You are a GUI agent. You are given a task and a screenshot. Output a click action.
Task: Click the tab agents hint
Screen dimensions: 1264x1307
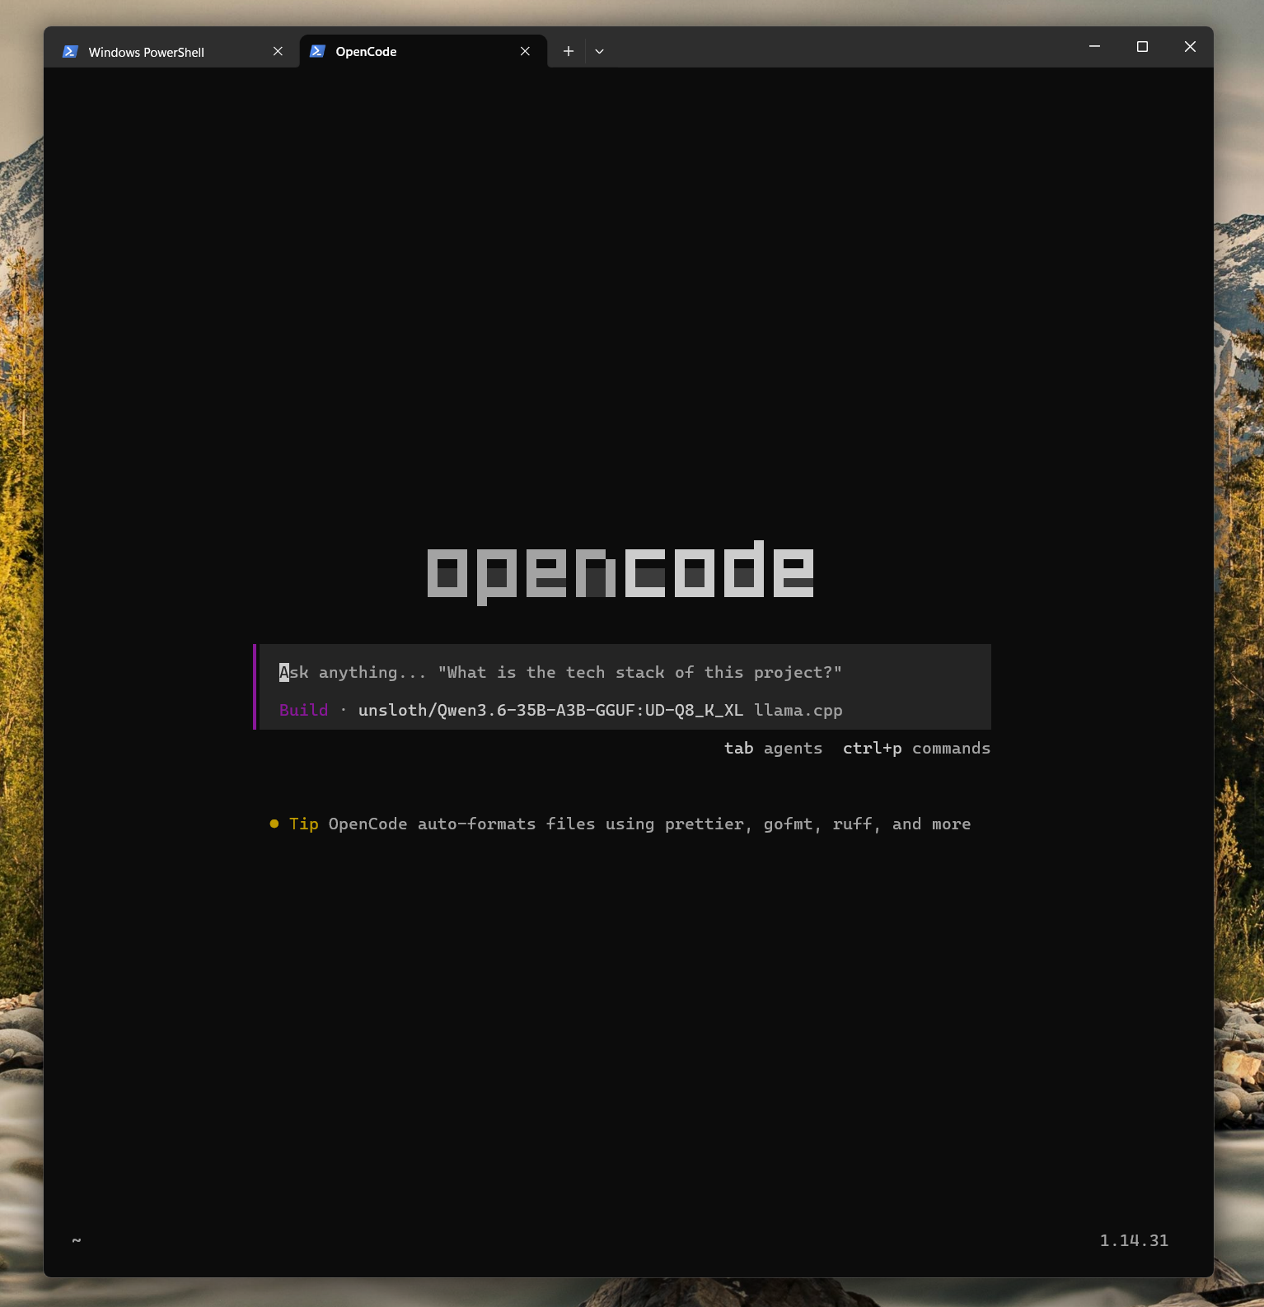coord(773,748)
